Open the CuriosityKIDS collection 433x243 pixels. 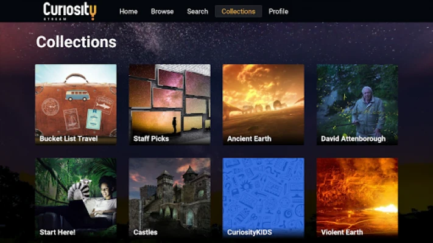pyautogui.click(x=264, y=197)
